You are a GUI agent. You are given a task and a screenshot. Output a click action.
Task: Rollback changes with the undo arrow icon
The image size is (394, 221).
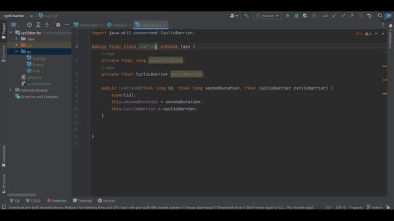tap(369, 16)
